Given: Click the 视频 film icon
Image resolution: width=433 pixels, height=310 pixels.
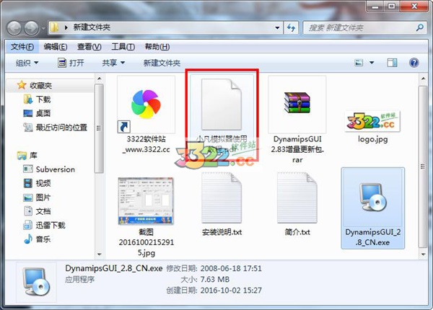Looking at the screenshot, I should coord(28,183).
